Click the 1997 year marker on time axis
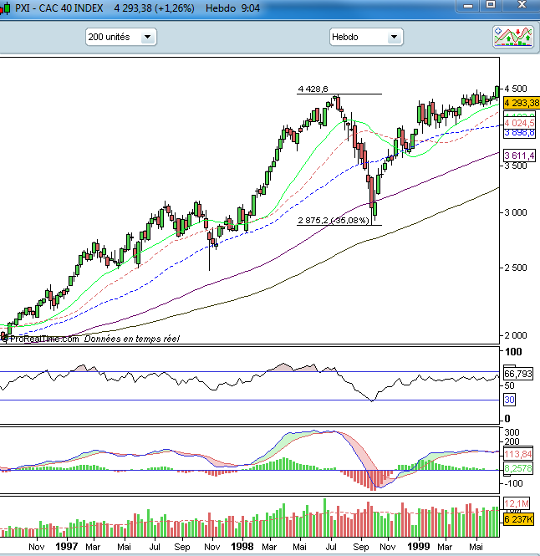Image resolution: width=540 pixels, height=556 pixels. [67, 547]
